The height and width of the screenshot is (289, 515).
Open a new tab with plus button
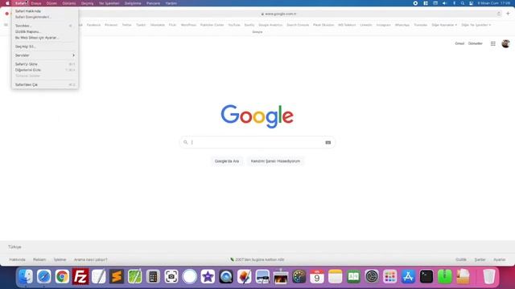coord(508,14)
